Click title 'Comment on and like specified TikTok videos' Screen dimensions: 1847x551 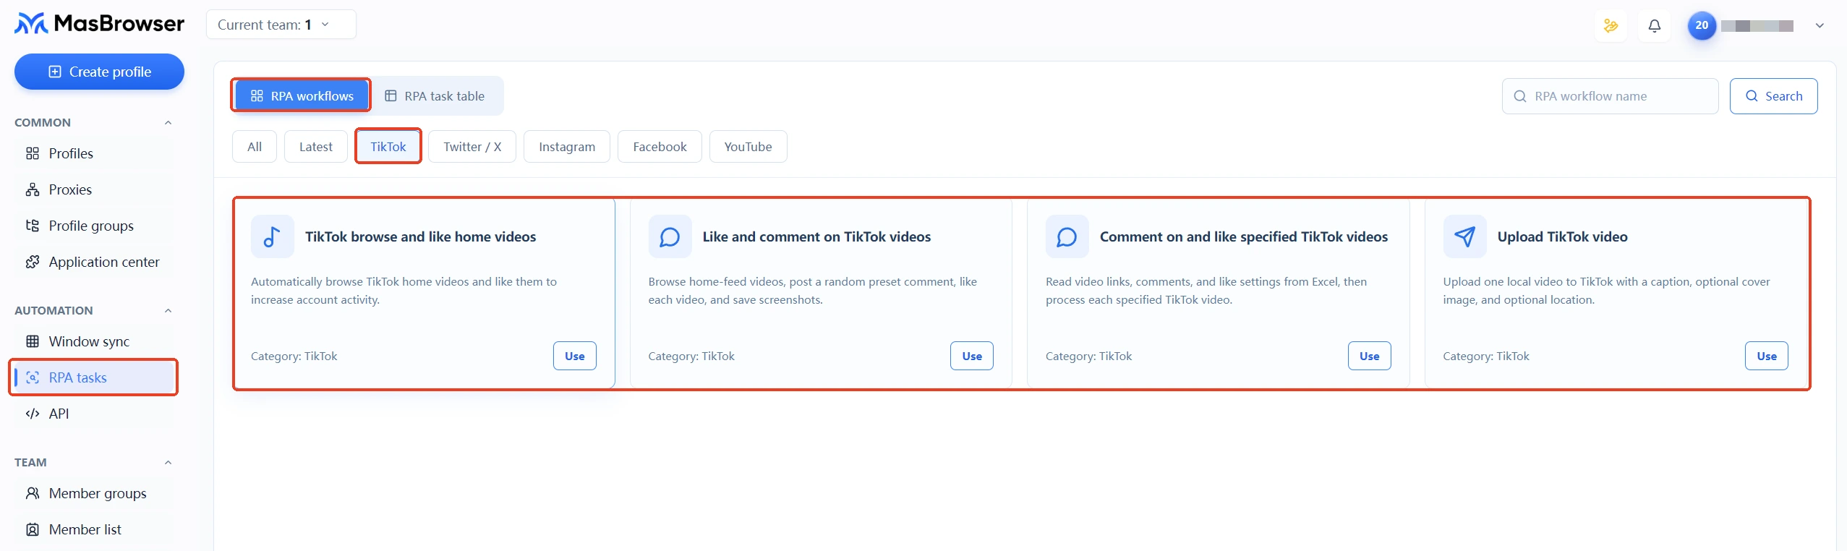pyautogui.click(x=1244, y=236)
